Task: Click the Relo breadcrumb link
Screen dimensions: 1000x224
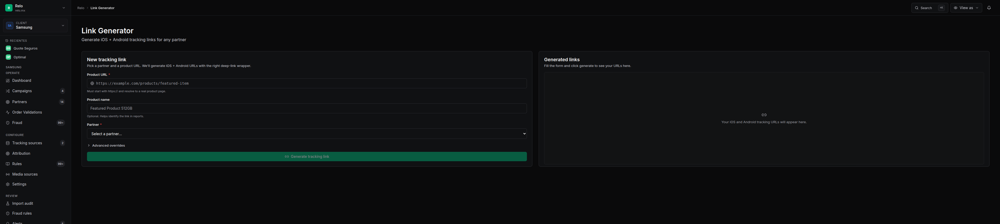Action: click(81, 8)
